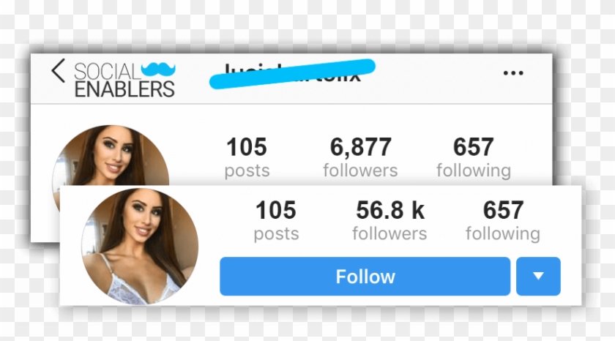Open 657 following next to 6,877 followers
Screen dimensions: 615x341
point(474,157)
